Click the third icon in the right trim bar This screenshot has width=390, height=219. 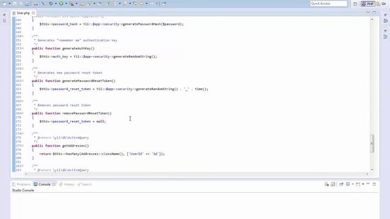385,30
